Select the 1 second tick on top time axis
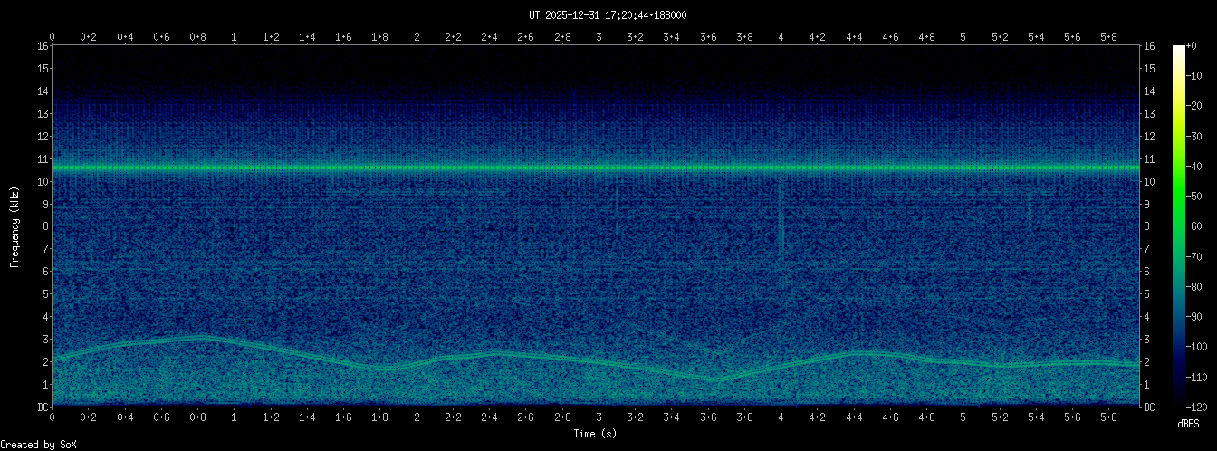1217x451 pixels. [235, 37]
